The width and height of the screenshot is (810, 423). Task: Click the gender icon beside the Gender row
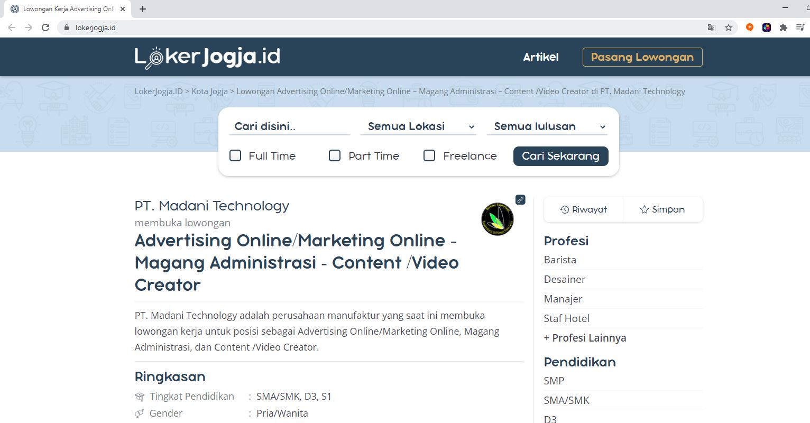pos(139,413)
